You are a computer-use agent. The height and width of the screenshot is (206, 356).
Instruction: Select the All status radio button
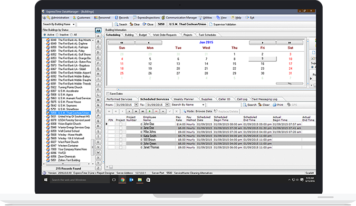click(x=71, y=35)
